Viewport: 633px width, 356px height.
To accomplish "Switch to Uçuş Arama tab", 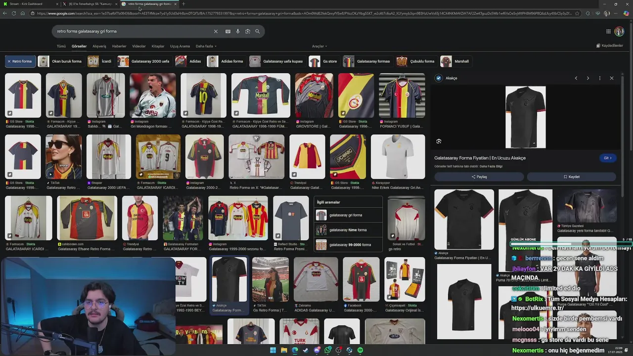I will coord(180,46).
